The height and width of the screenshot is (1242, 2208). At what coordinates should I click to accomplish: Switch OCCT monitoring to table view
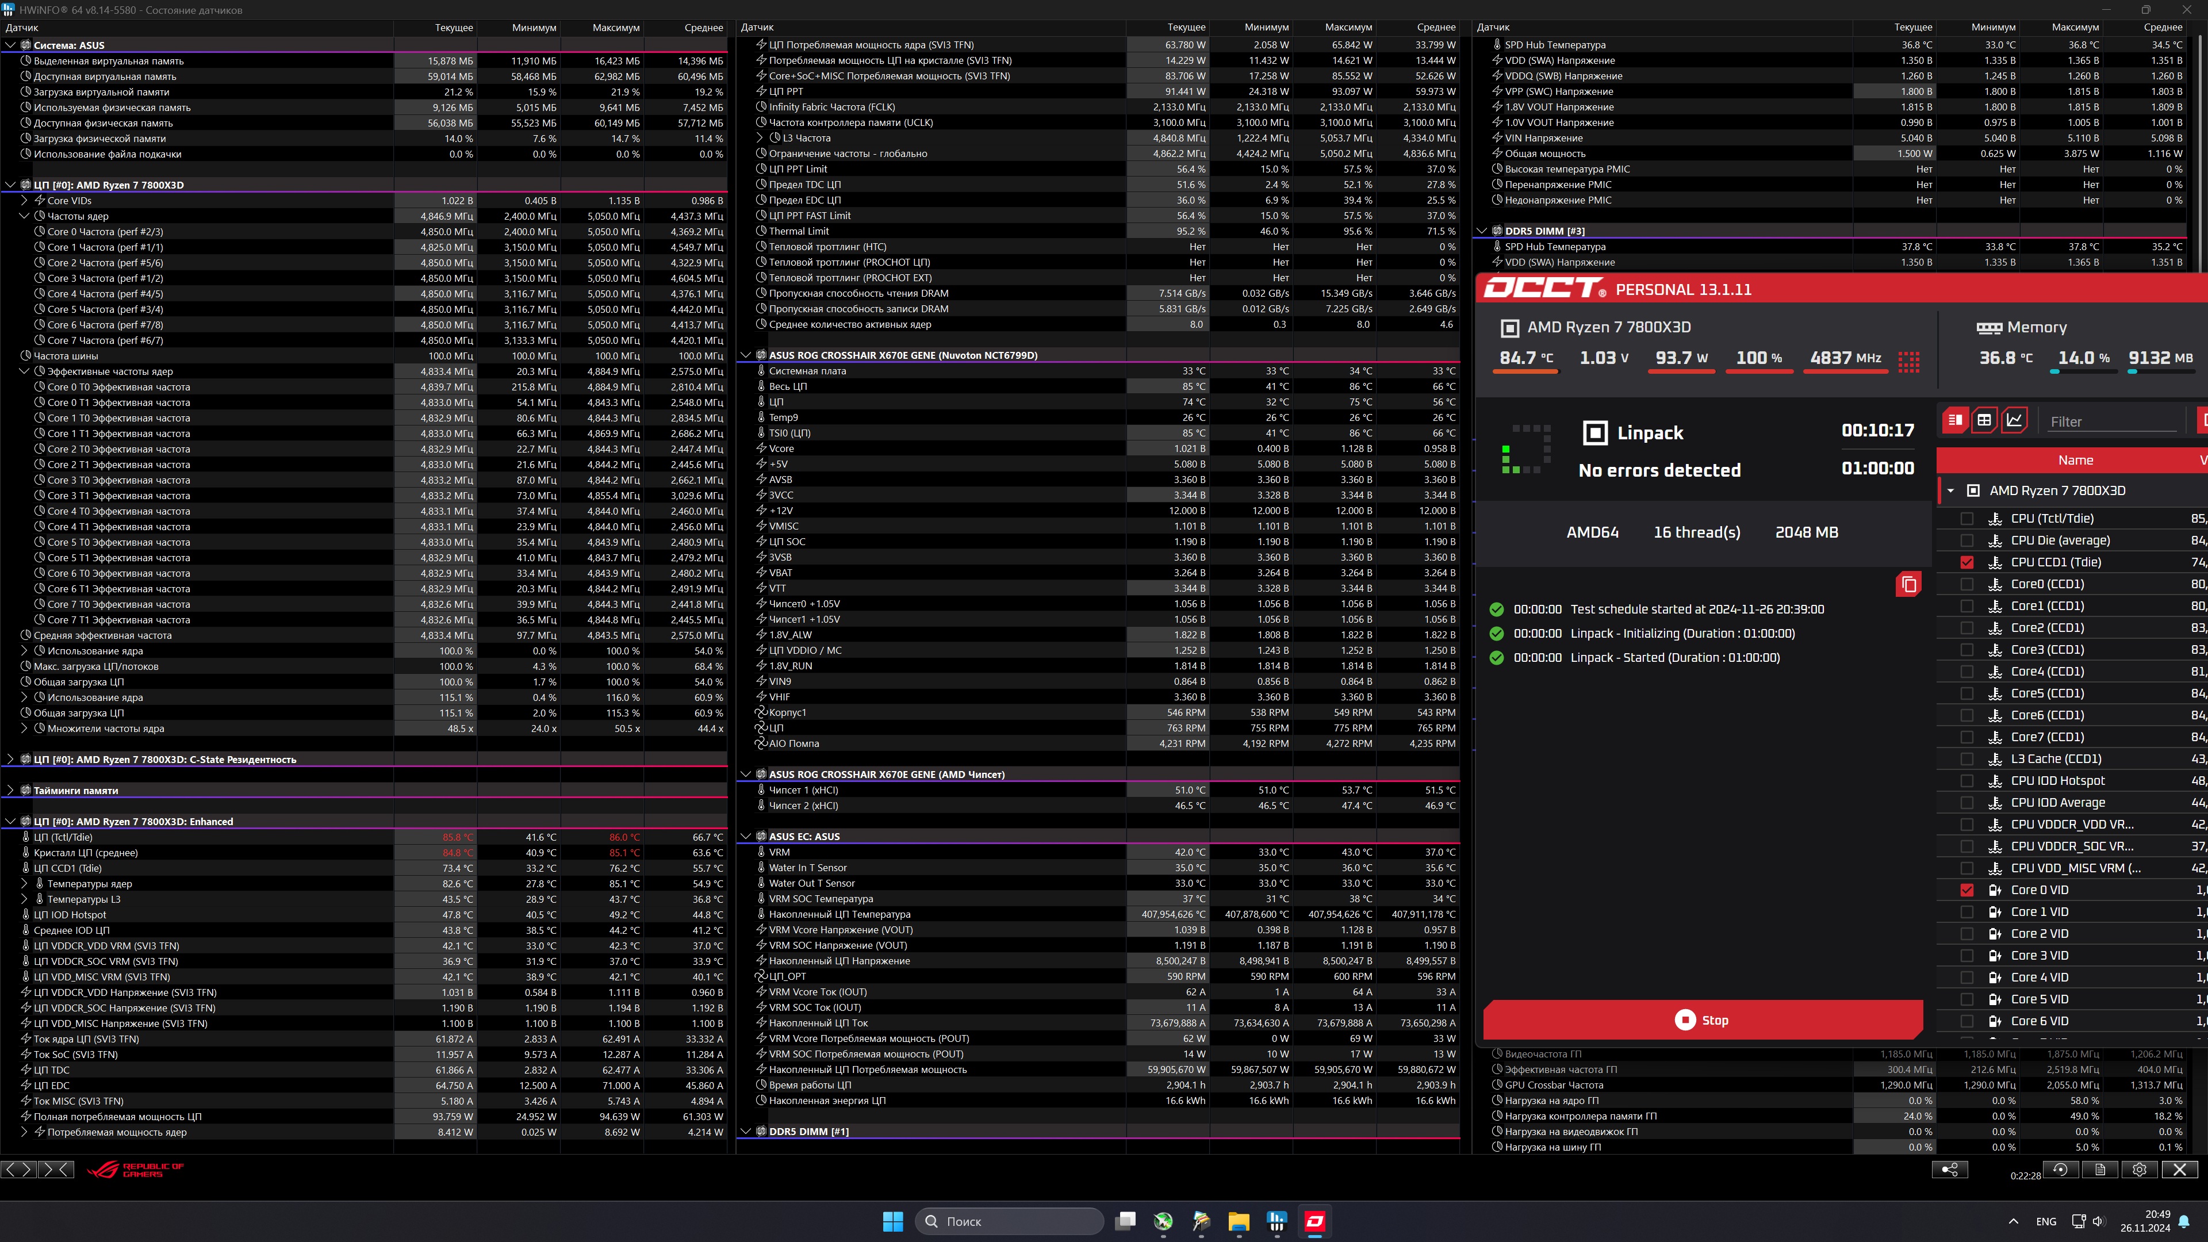pyautogui.click(x=1984, y=420)
